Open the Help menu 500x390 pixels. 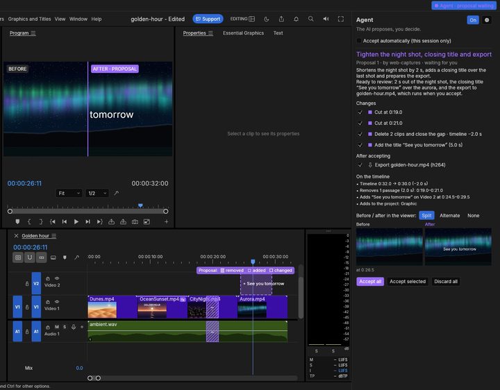coord(97,19)
